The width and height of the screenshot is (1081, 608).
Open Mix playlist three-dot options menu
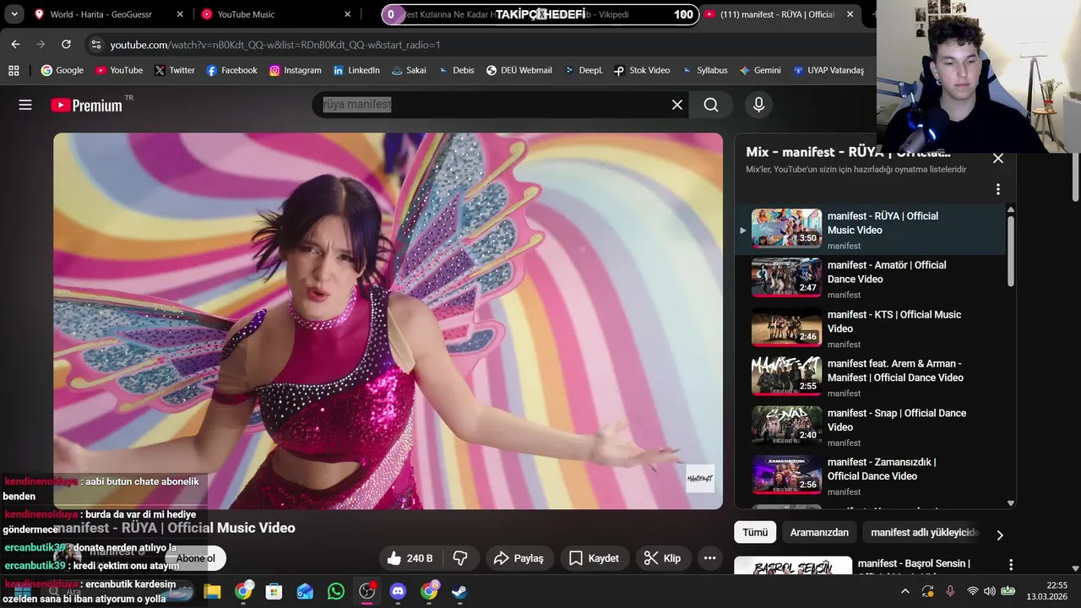coord(997,189)
